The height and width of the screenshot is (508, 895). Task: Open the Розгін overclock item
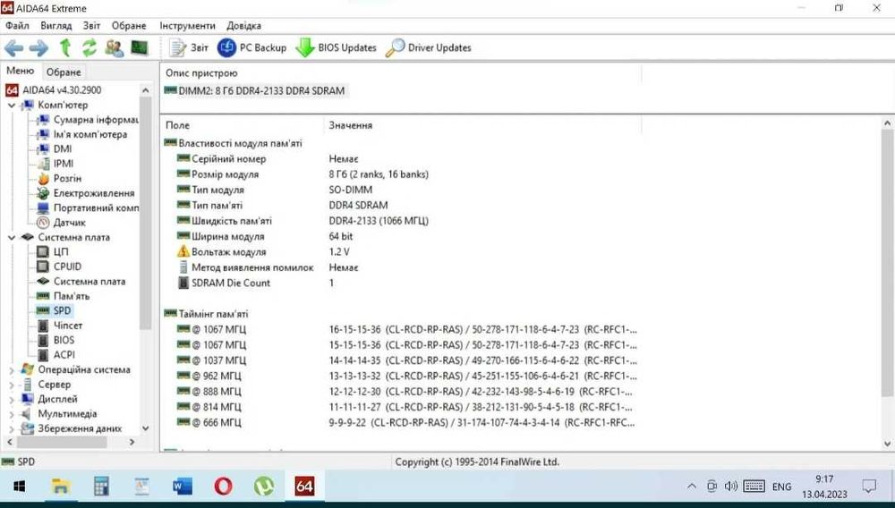(59, 179)
